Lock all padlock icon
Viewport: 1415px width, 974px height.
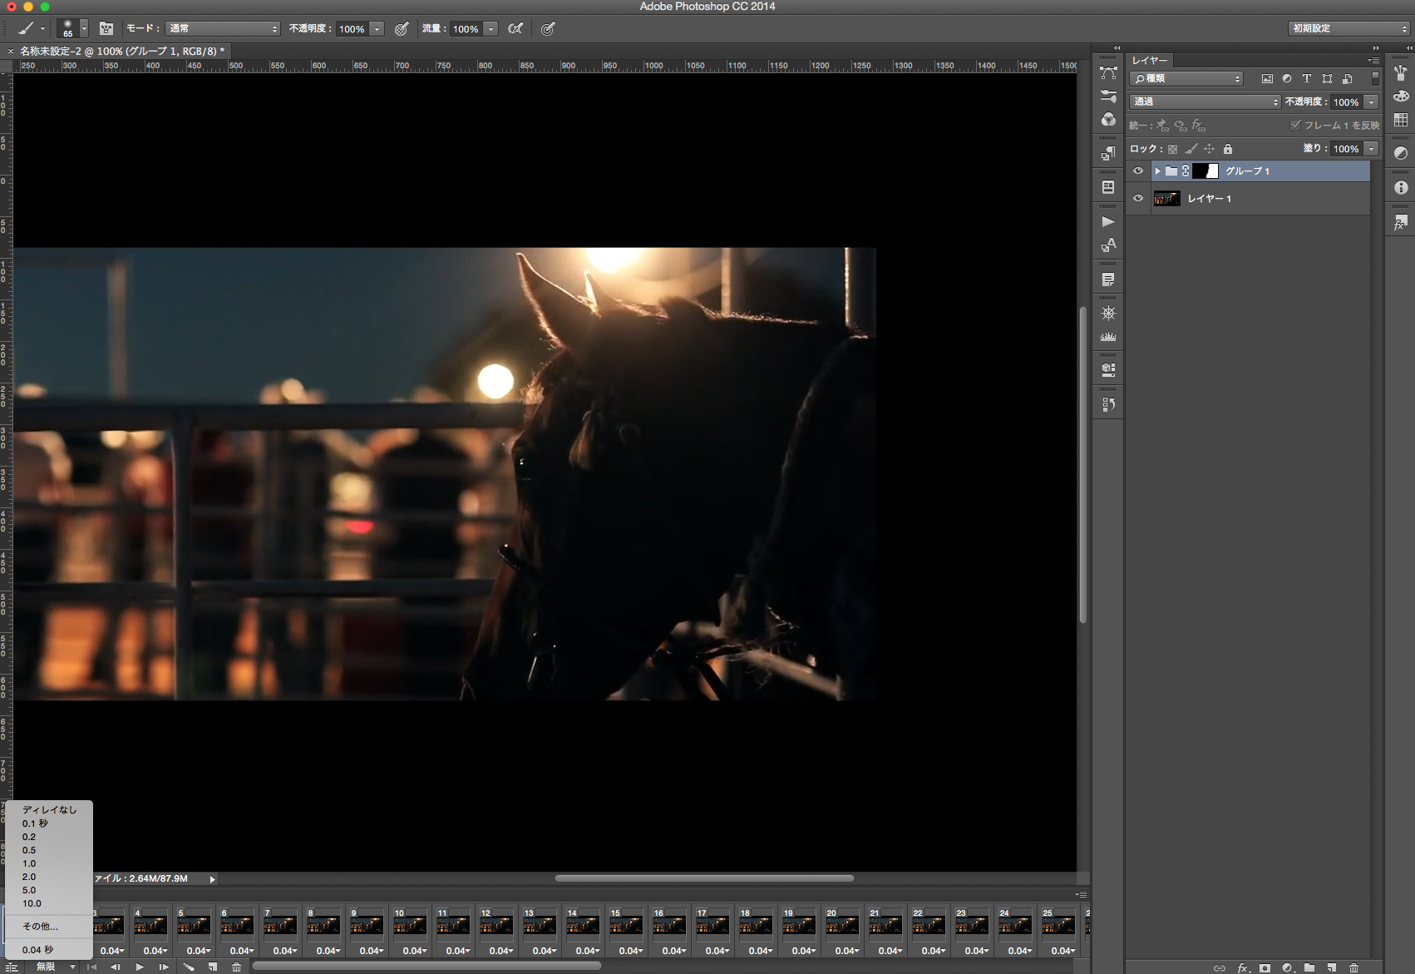(1228, 149)
